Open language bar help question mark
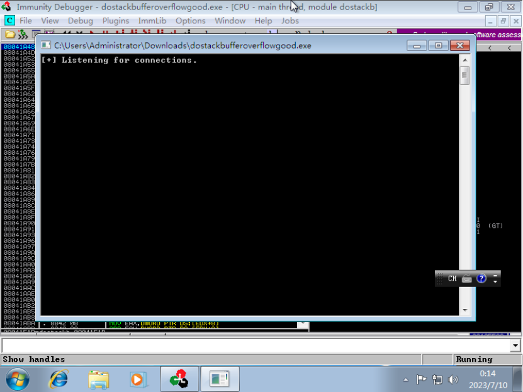The width and height of the screenshot is (523, 392). (481, 278)
